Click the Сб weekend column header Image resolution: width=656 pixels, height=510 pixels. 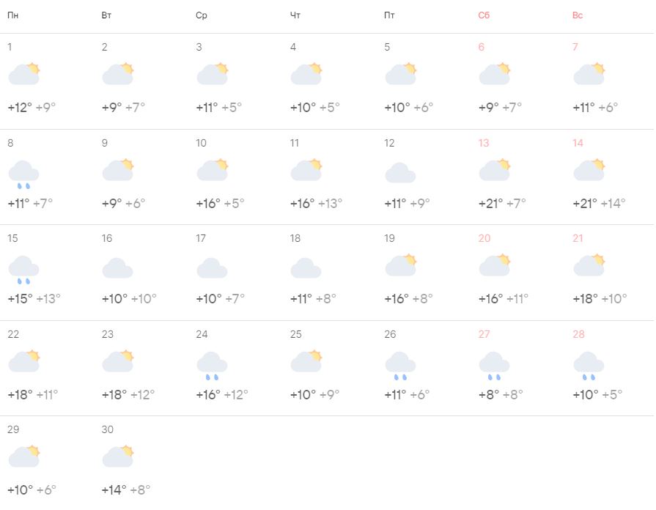pos(484,15)
